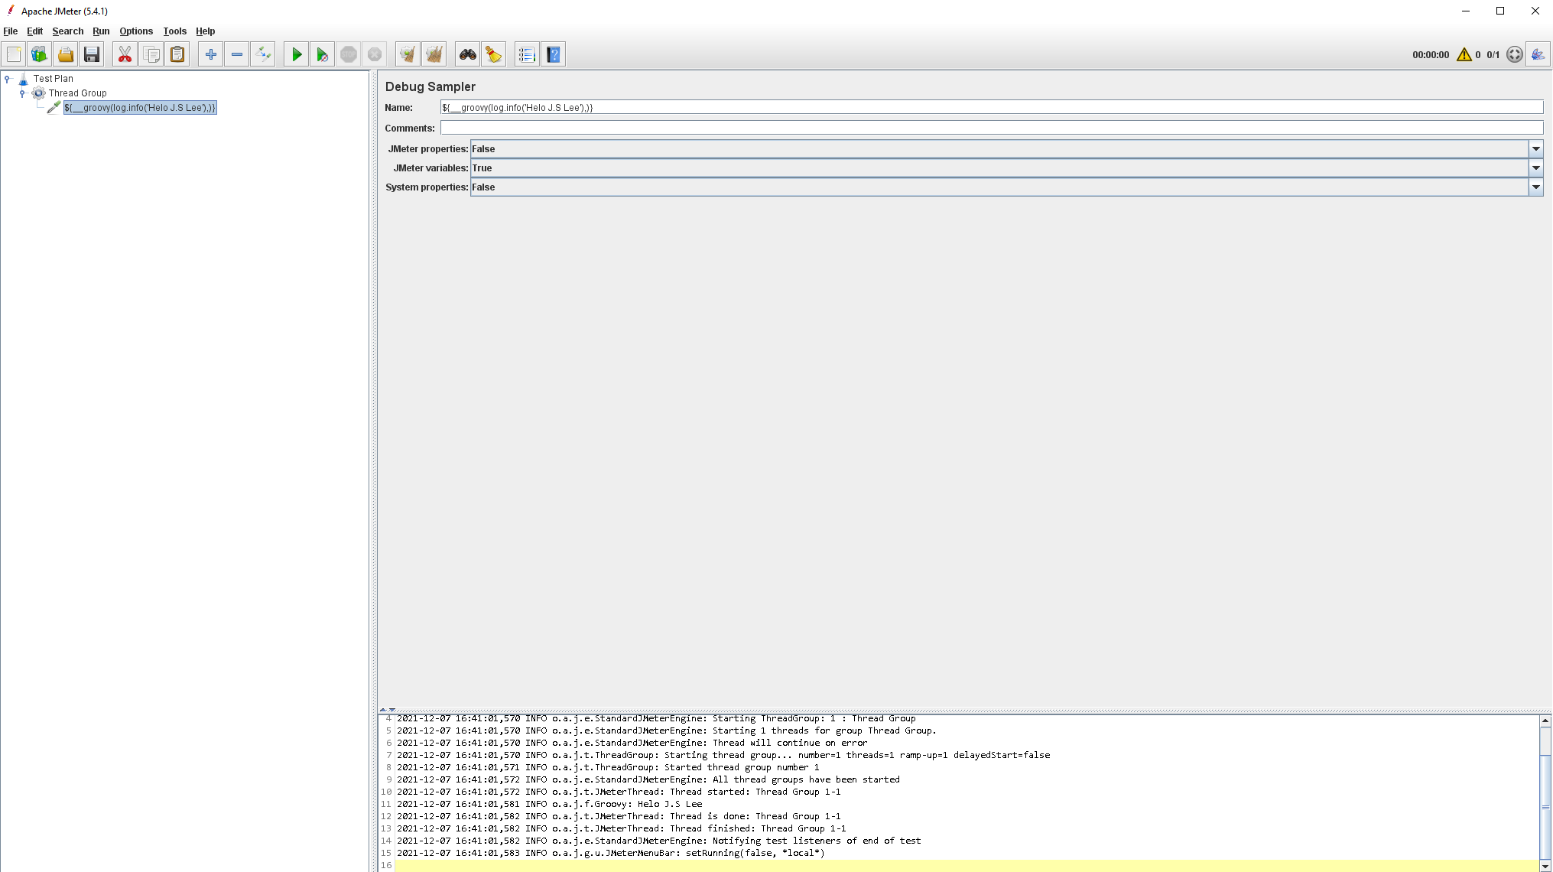
Task: Open the JMeter variables dropdown
Action: (1535, 168)
